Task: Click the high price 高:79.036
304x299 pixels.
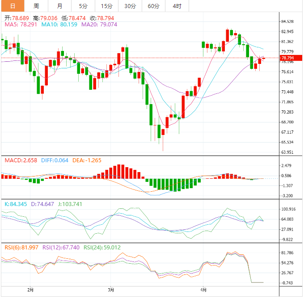Action: pos(45,18)
